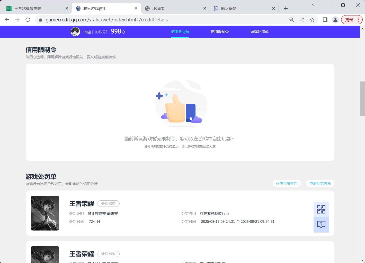Switch to 小程序 browser tab
This screenshot has height=263, width=365.
[175, 9]
